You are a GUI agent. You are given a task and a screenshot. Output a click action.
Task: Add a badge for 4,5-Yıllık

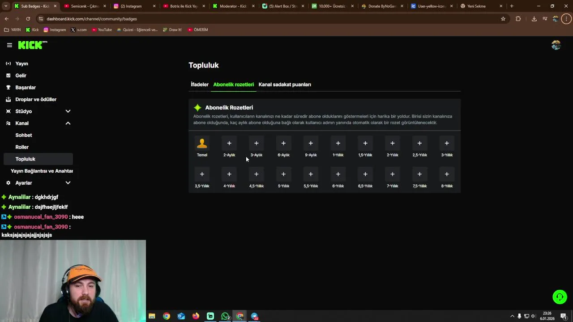[x=257, y=174]
